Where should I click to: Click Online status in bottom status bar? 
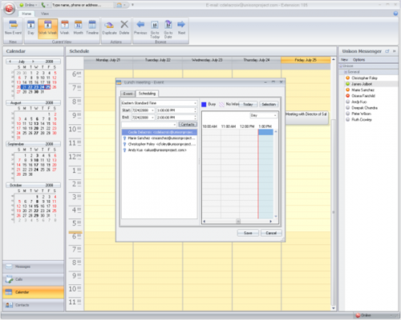tap(363, 315)
